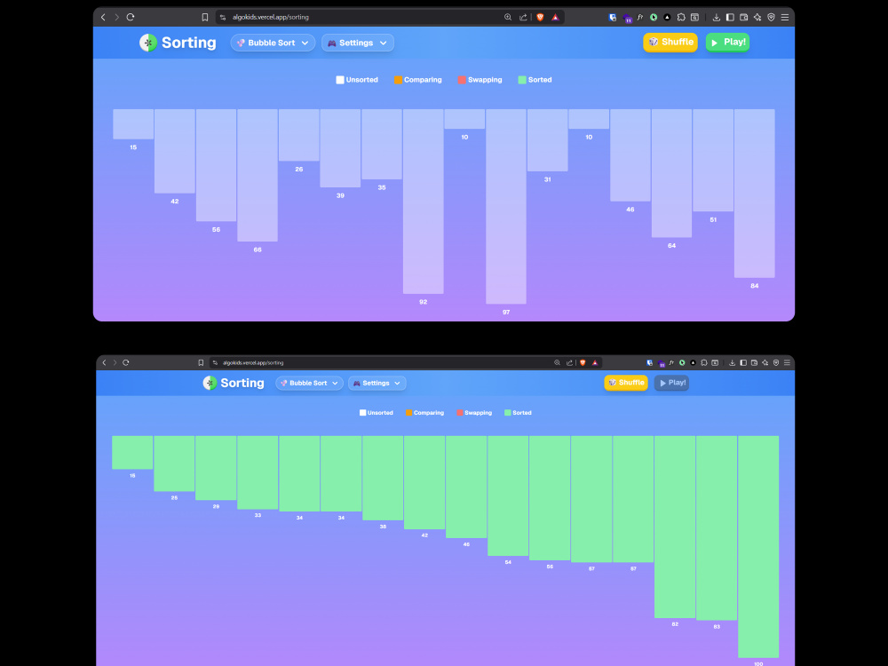Viewport: 888px width, 666px height.
Task: Click the value label 64 in top window
Action: [671, 245]
